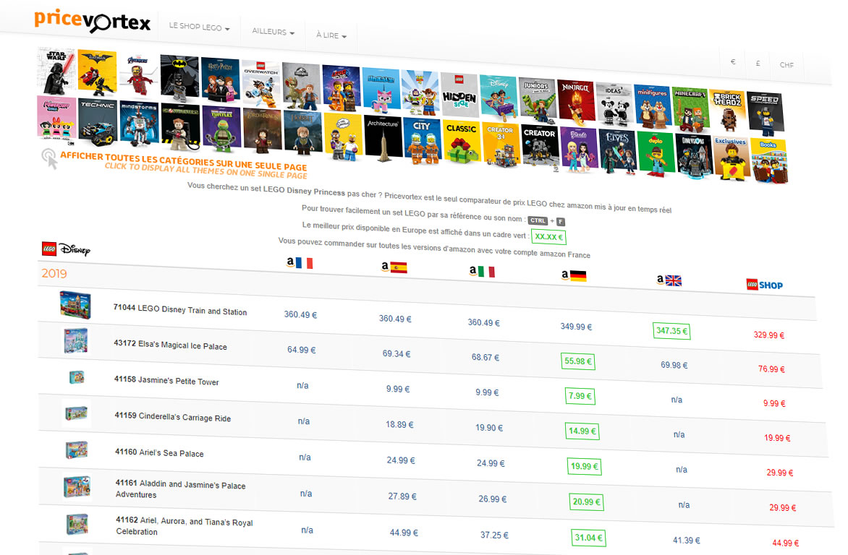Screen dimensions: 848x555
Task: Choose the Ninjago theme tile
Action: 577,100
